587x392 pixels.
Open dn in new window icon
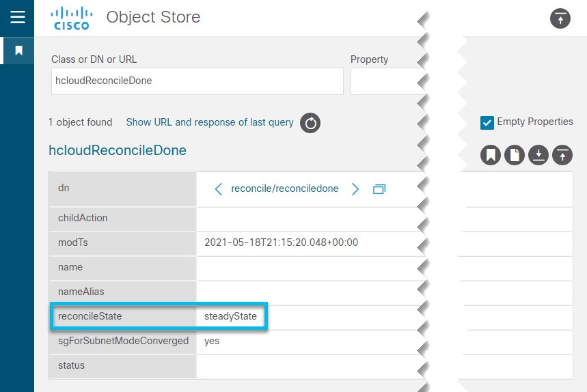point(379,189)
